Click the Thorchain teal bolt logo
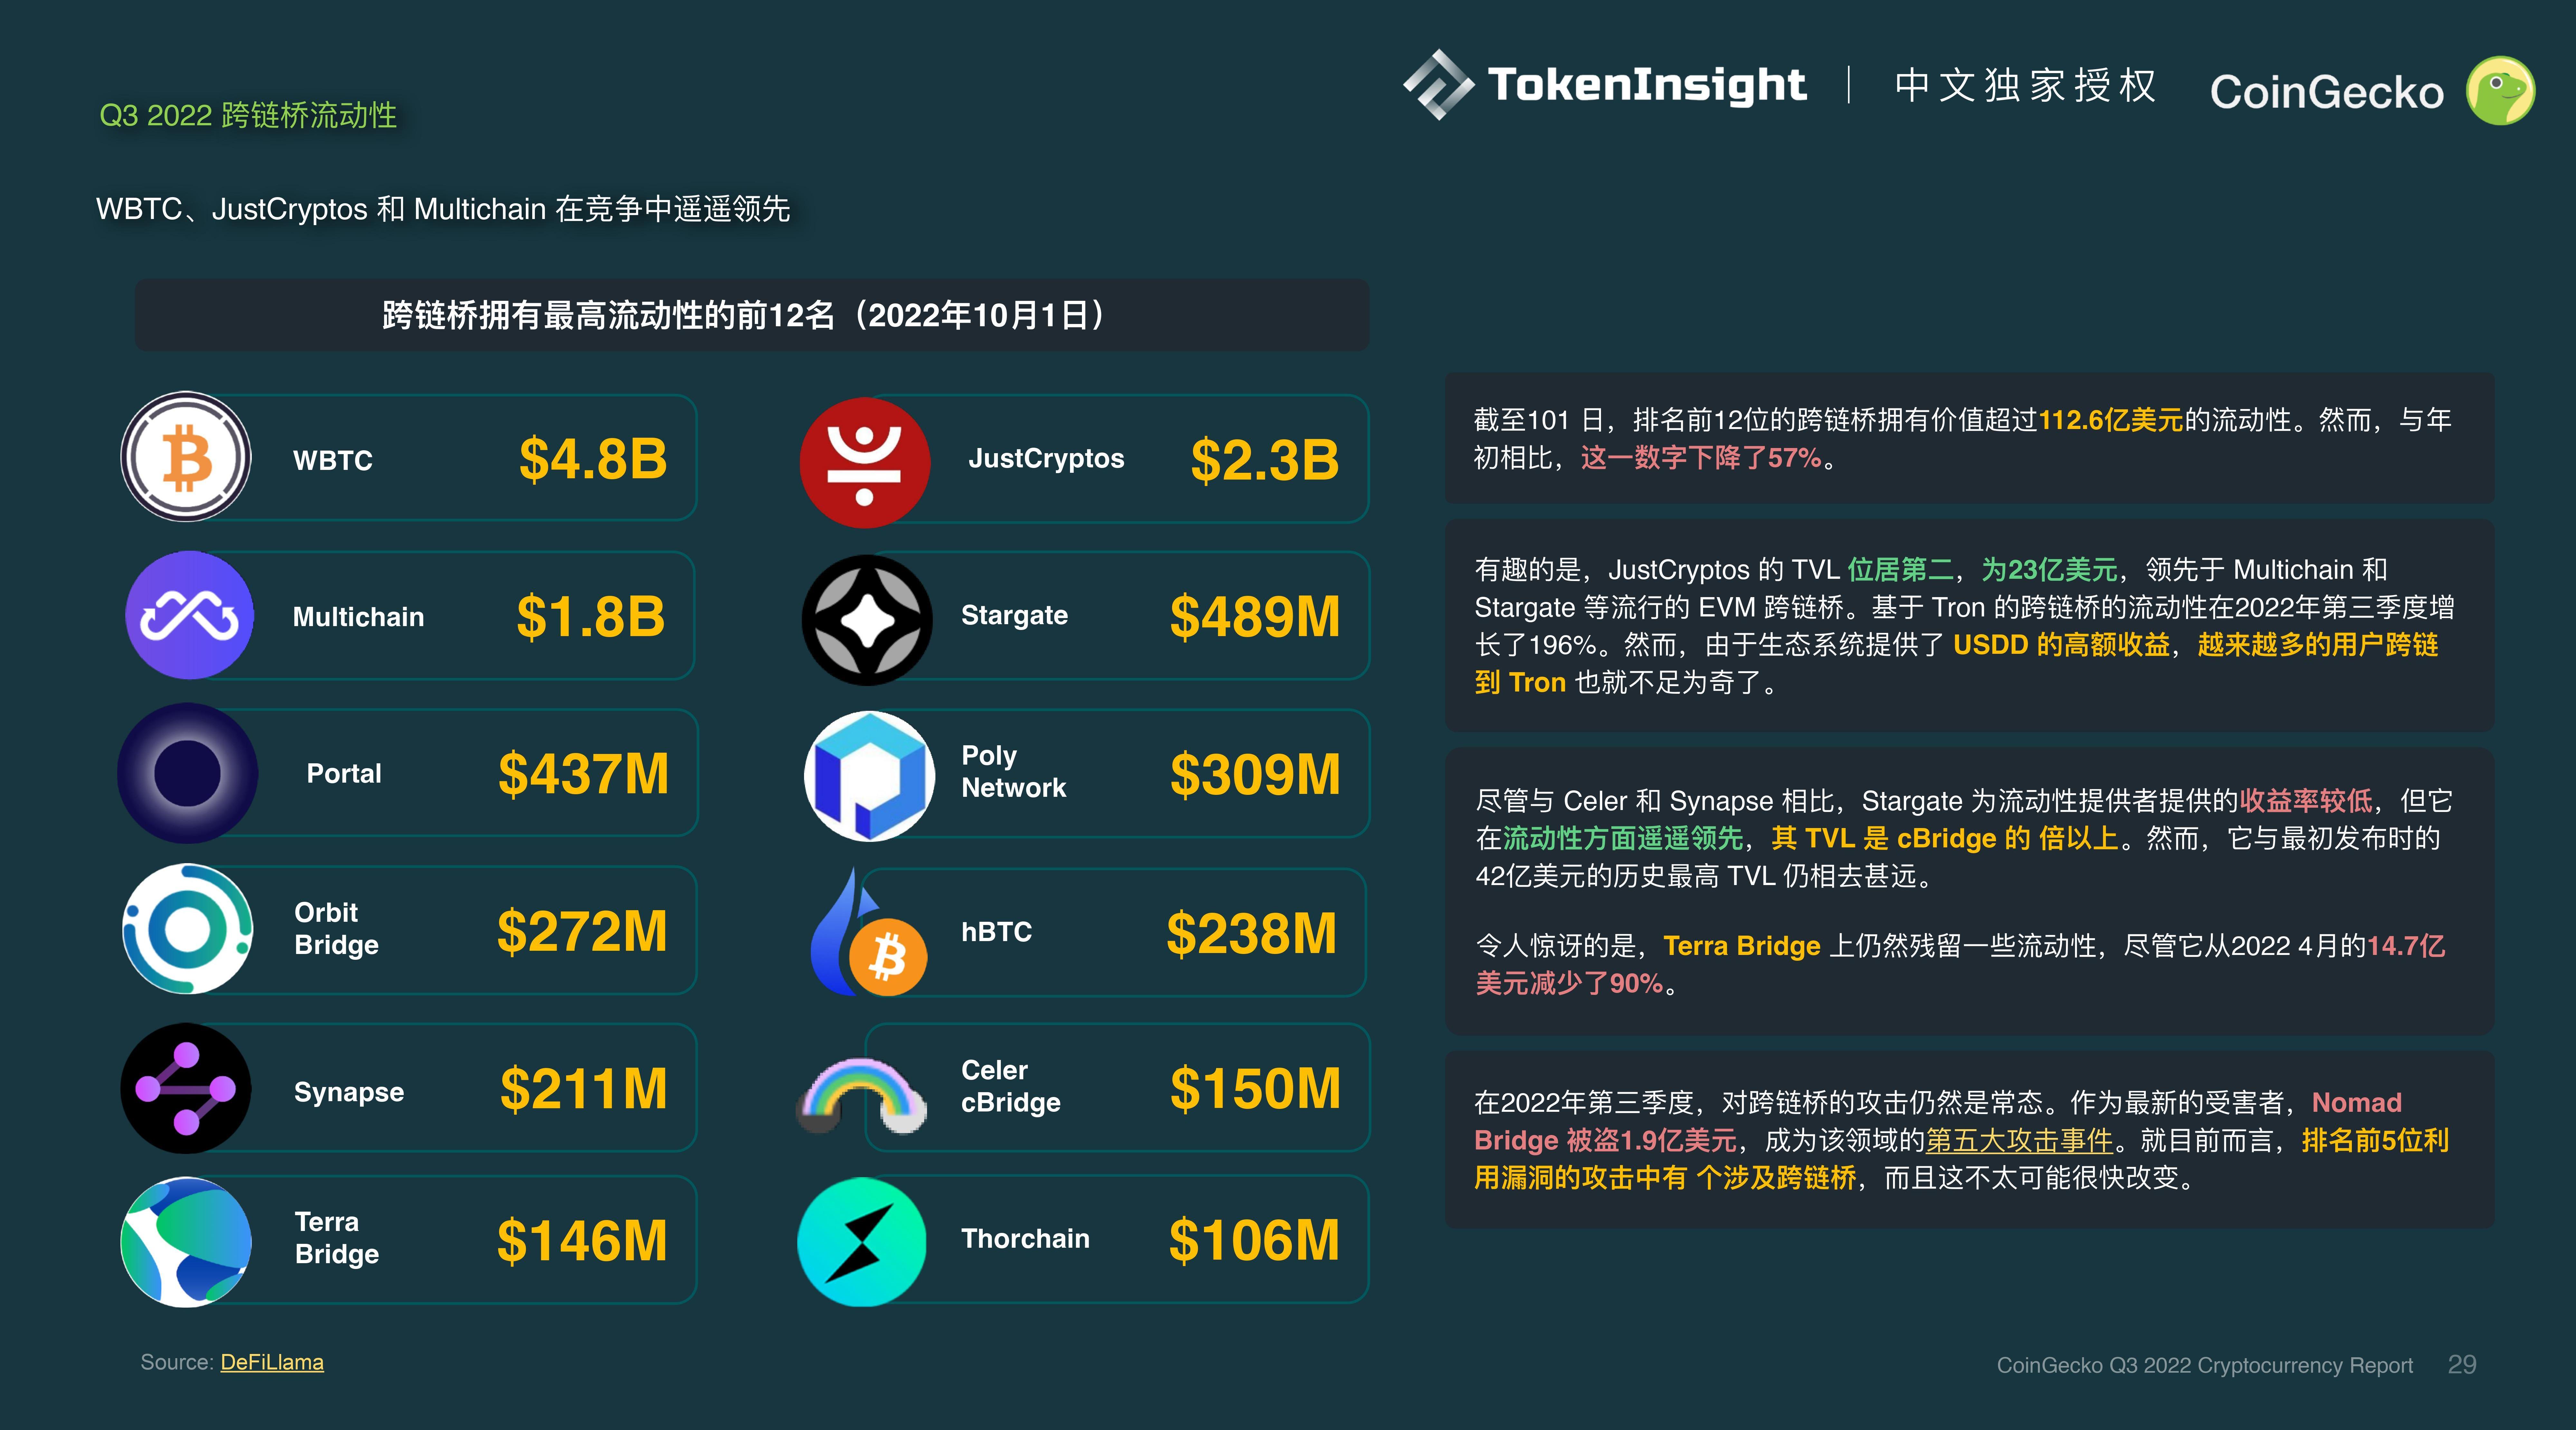 (862, 1242)
